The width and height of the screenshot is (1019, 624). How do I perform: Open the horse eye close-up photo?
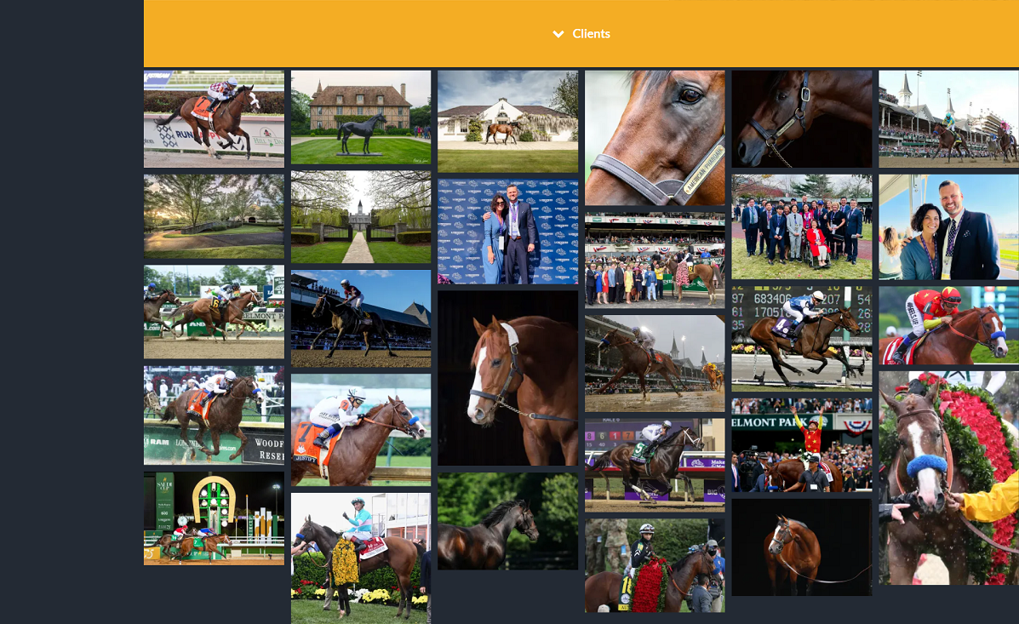pos(655,139)
